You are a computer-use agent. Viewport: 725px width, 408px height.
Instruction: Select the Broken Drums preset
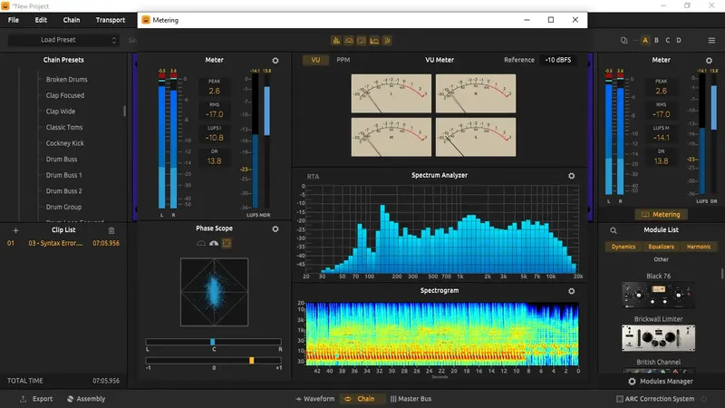(x=66, y=80)
